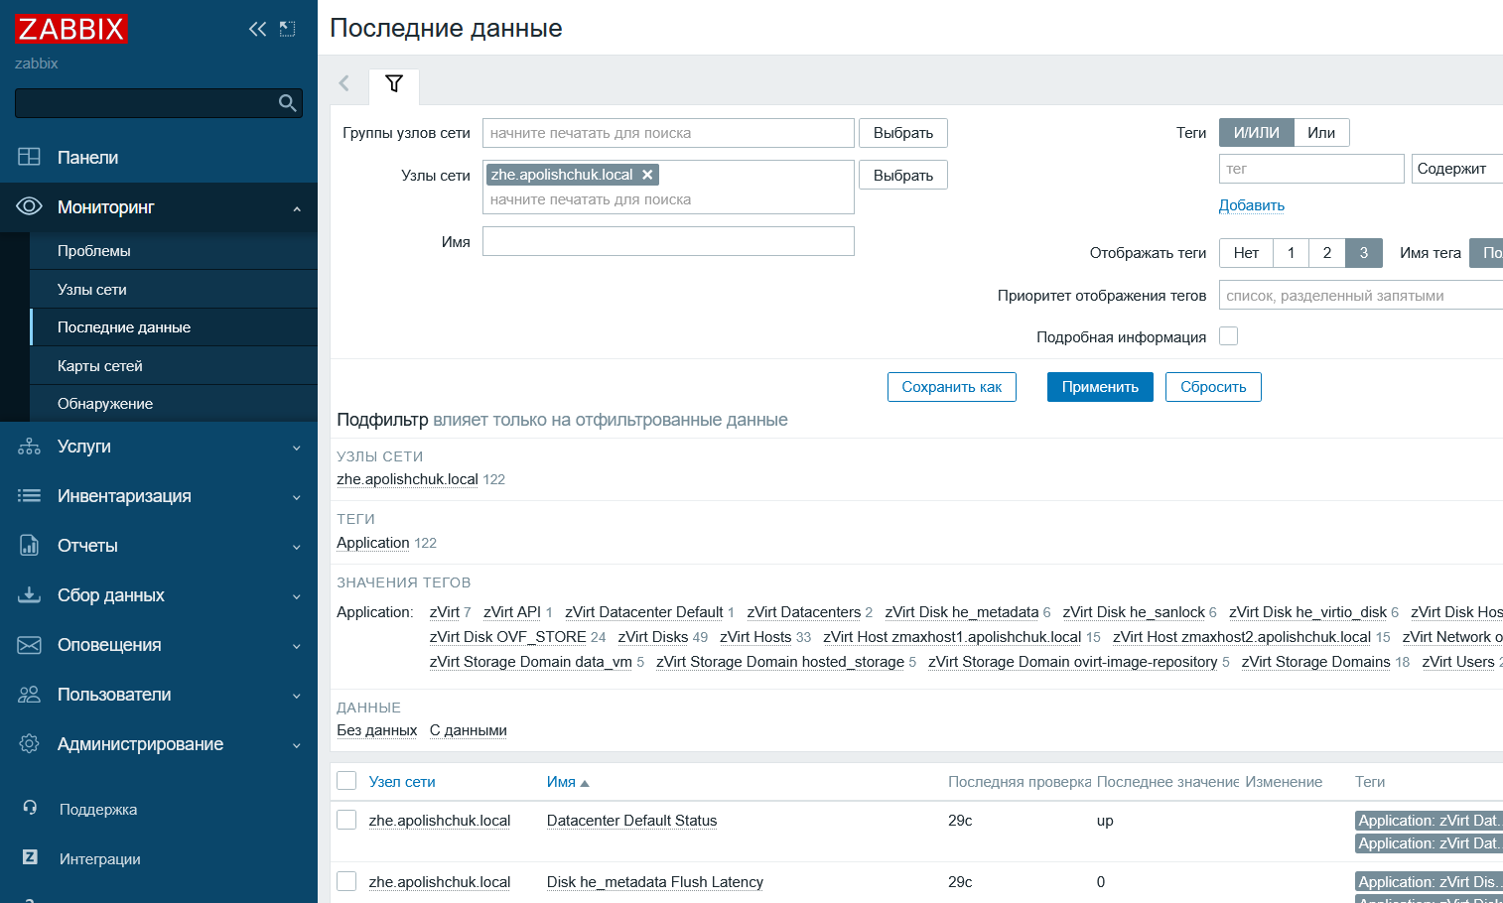Filter by zVirt Disks tag value
The height and width of the screenshot is (903, 1503).
653,637
